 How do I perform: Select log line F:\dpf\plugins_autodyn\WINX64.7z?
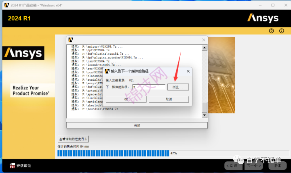point(107,58)
